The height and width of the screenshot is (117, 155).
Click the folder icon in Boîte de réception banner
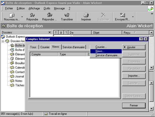(x=4, y=26)
